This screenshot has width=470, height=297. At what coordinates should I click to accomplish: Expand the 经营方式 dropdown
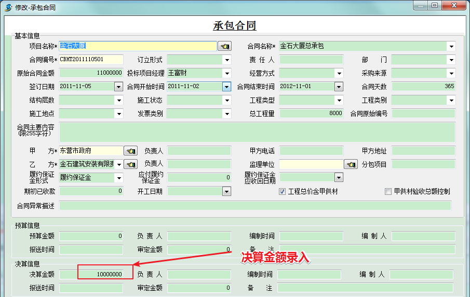click(x=339, y=73)
